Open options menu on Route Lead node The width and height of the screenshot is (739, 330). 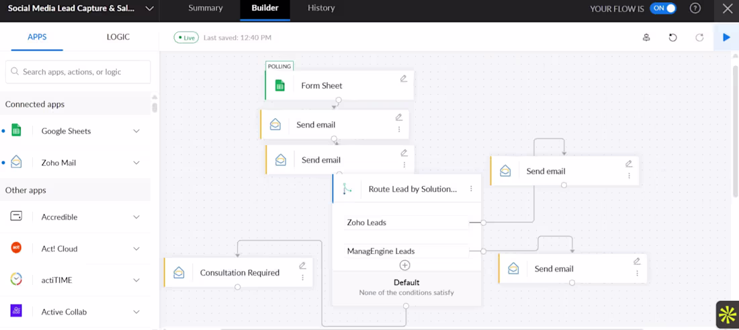coord(471,189)
